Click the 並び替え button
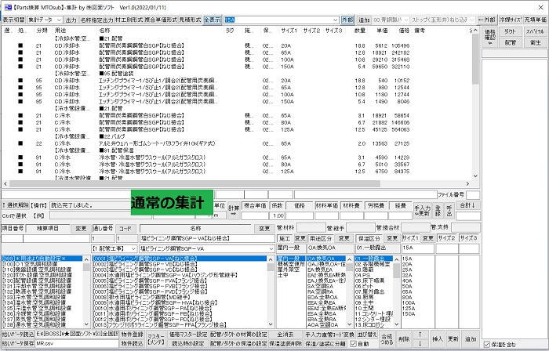Image resolution: width=549 pixels, height=351 pixels. point(367,335)
